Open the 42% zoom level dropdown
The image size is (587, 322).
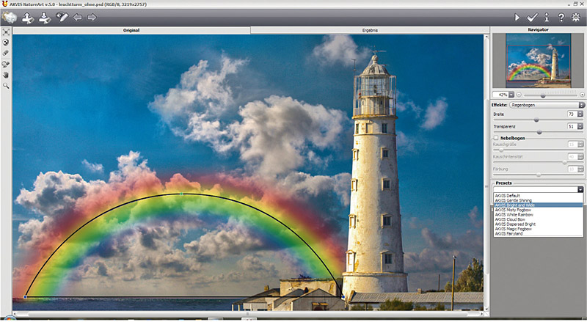[511, 95]
